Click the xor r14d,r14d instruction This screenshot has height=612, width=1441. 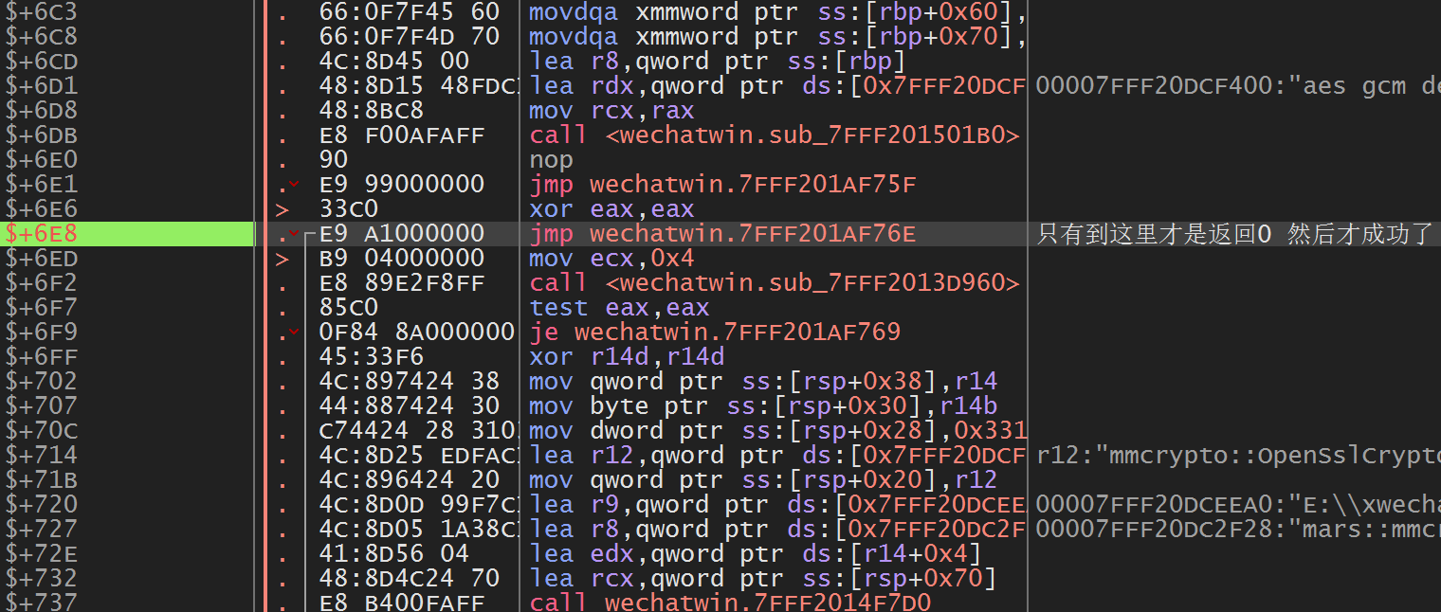coord(626,357)
